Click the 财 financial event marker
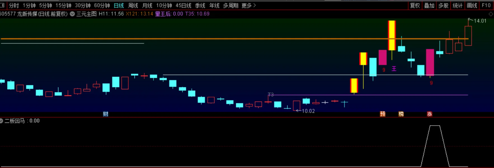 (106, 114)
